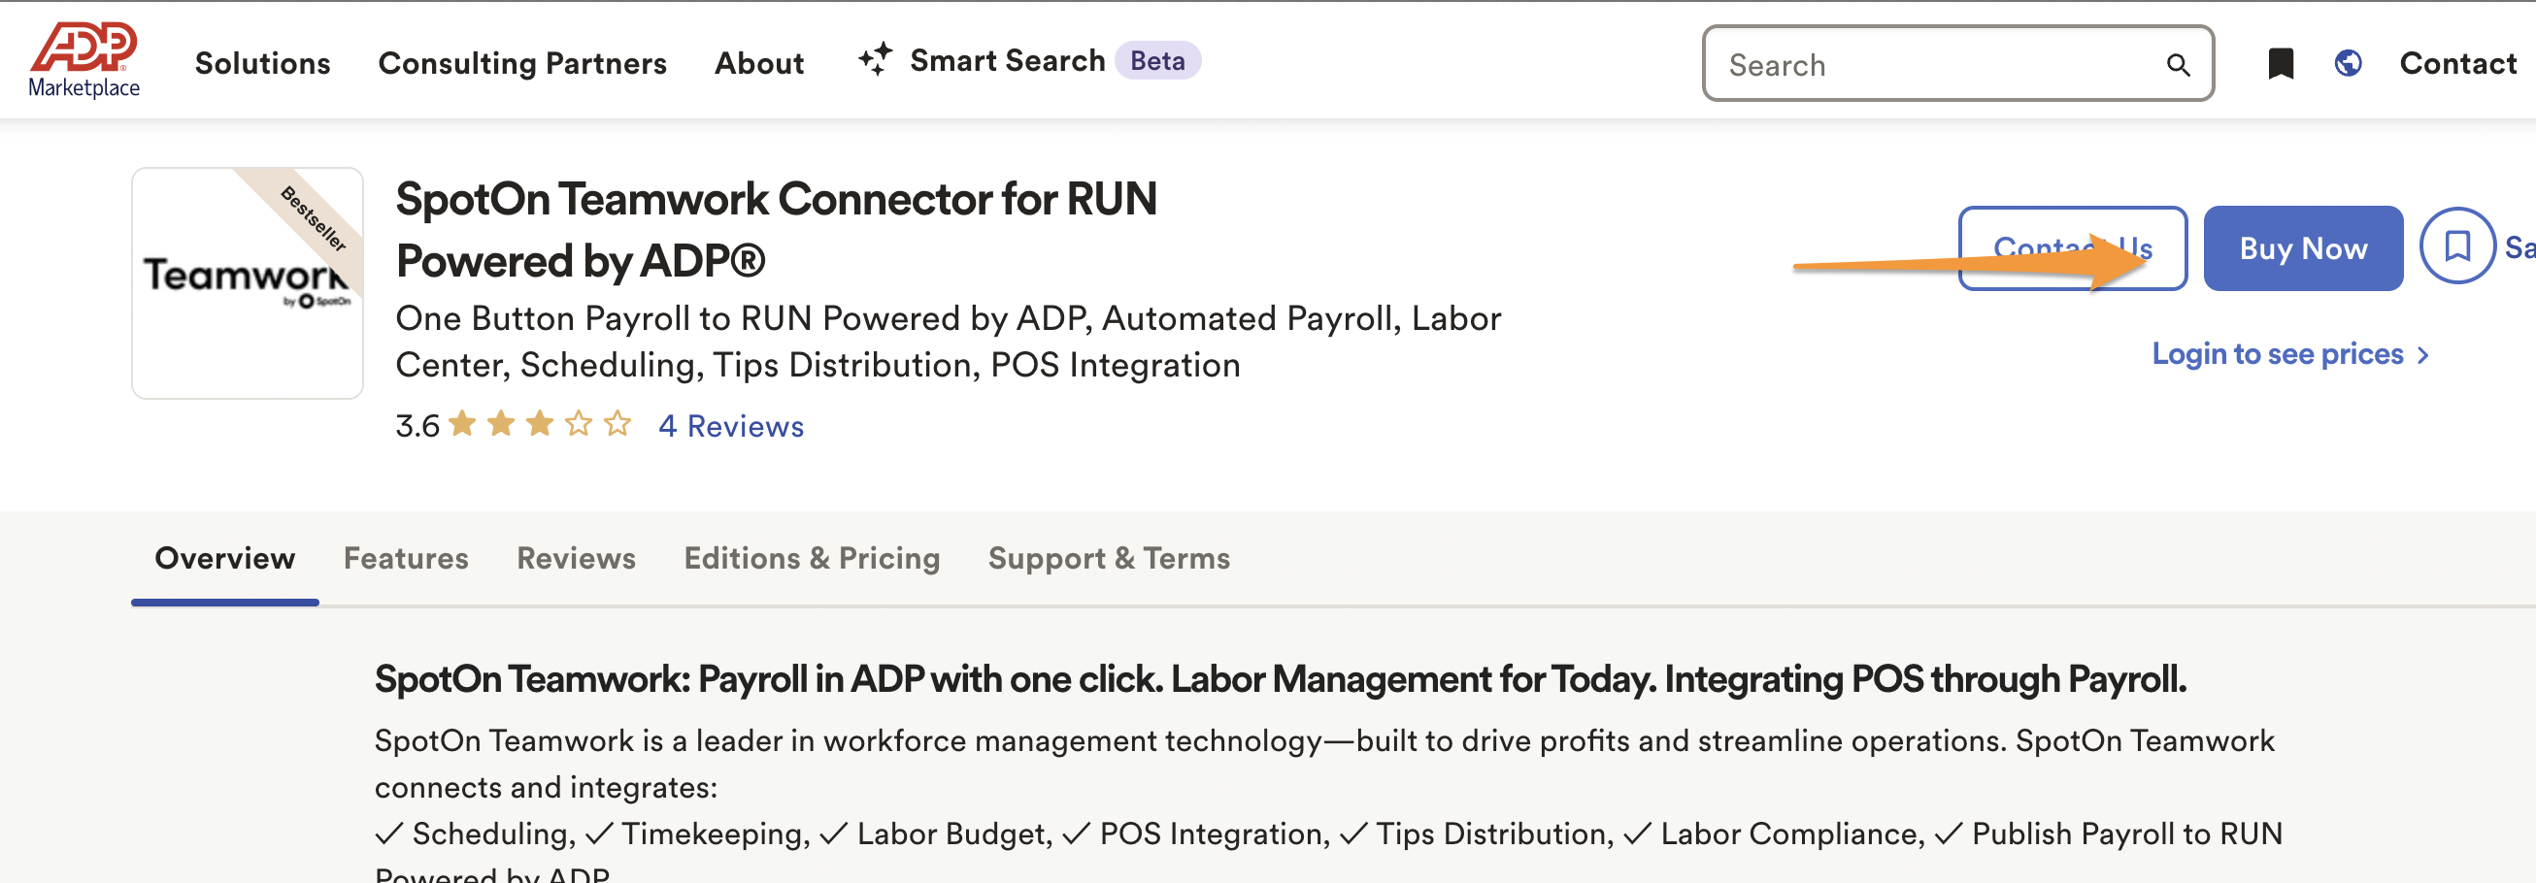Open the Editions & Pricing tab
Screen dimensions: 2536x883
click(812, 558)
